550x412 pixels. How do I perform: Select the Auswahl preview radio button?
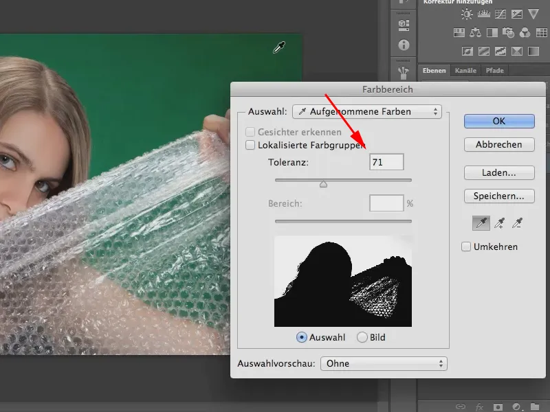coord(301,337)
